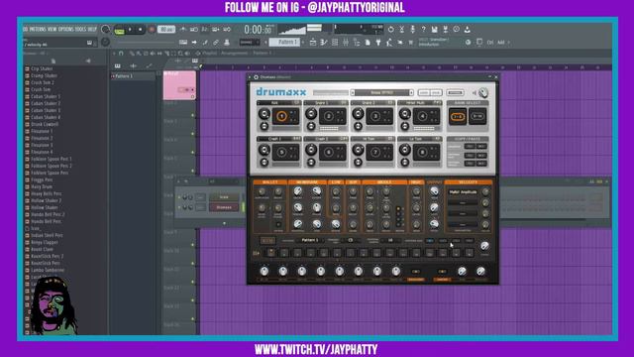Open Drumaxx Pattern 1 selector
634x357 pixels.
tap(310, 240)
